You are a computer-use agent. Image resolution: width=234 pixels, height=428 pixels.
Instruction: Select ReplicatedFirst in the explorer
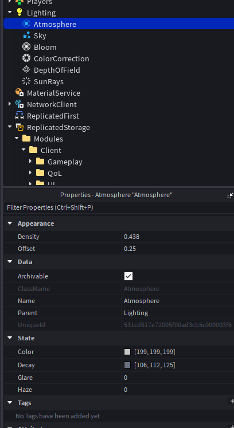(53, 116)
